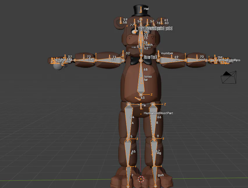248x188 pixels.
Task: Select the gray sphere at the hand
Action: 59,66
